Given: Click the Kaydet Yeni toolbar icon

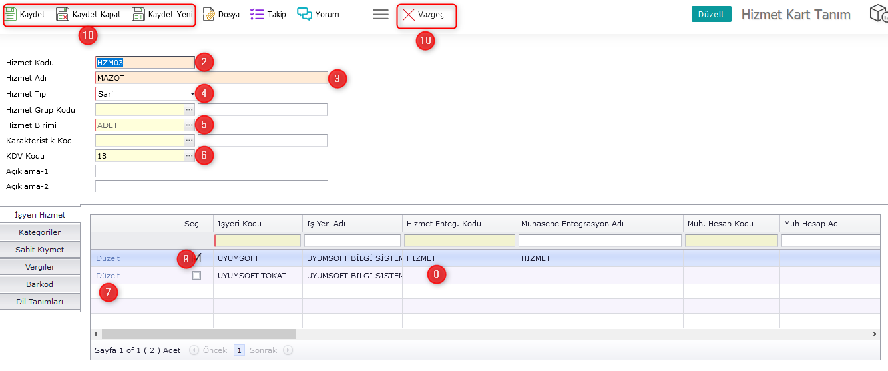Looking at the screenshot, I should 138,14.
